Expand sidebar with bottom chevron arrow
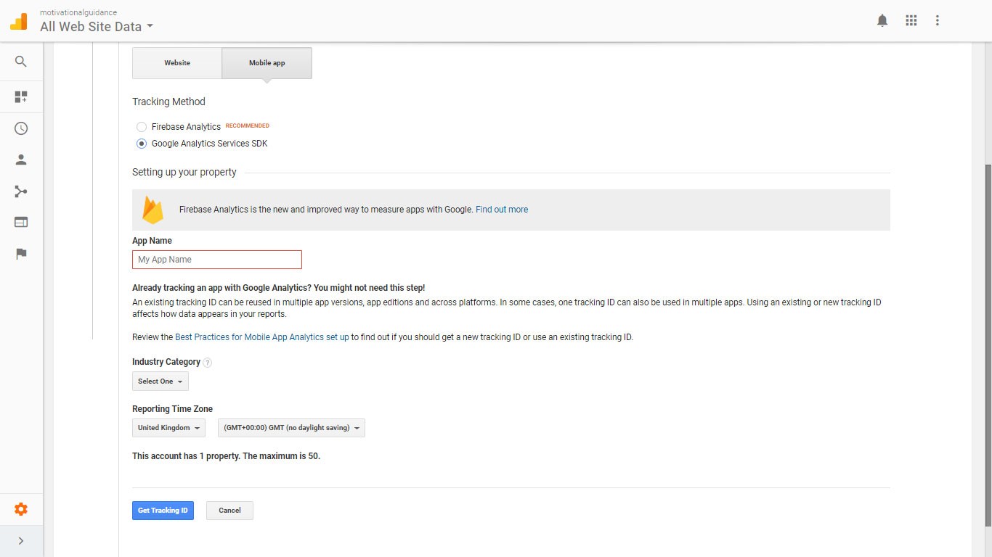Viewport: 992px width, 557px height. 21,541
